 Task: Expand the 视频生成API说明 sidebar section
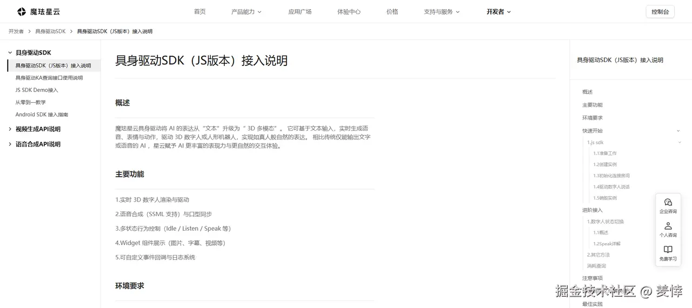10,129
